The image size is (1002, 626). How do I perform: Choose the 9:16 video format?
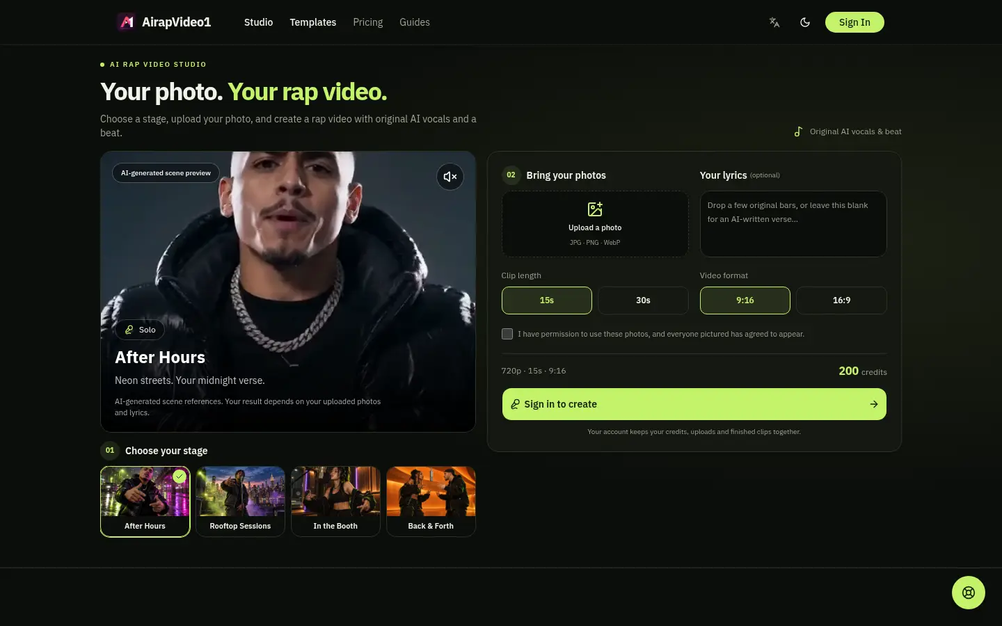[745, 300]
